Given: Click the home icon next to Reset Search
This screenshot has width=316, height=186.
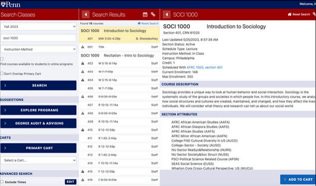Looking at the screenshot, I should [290, 14].
